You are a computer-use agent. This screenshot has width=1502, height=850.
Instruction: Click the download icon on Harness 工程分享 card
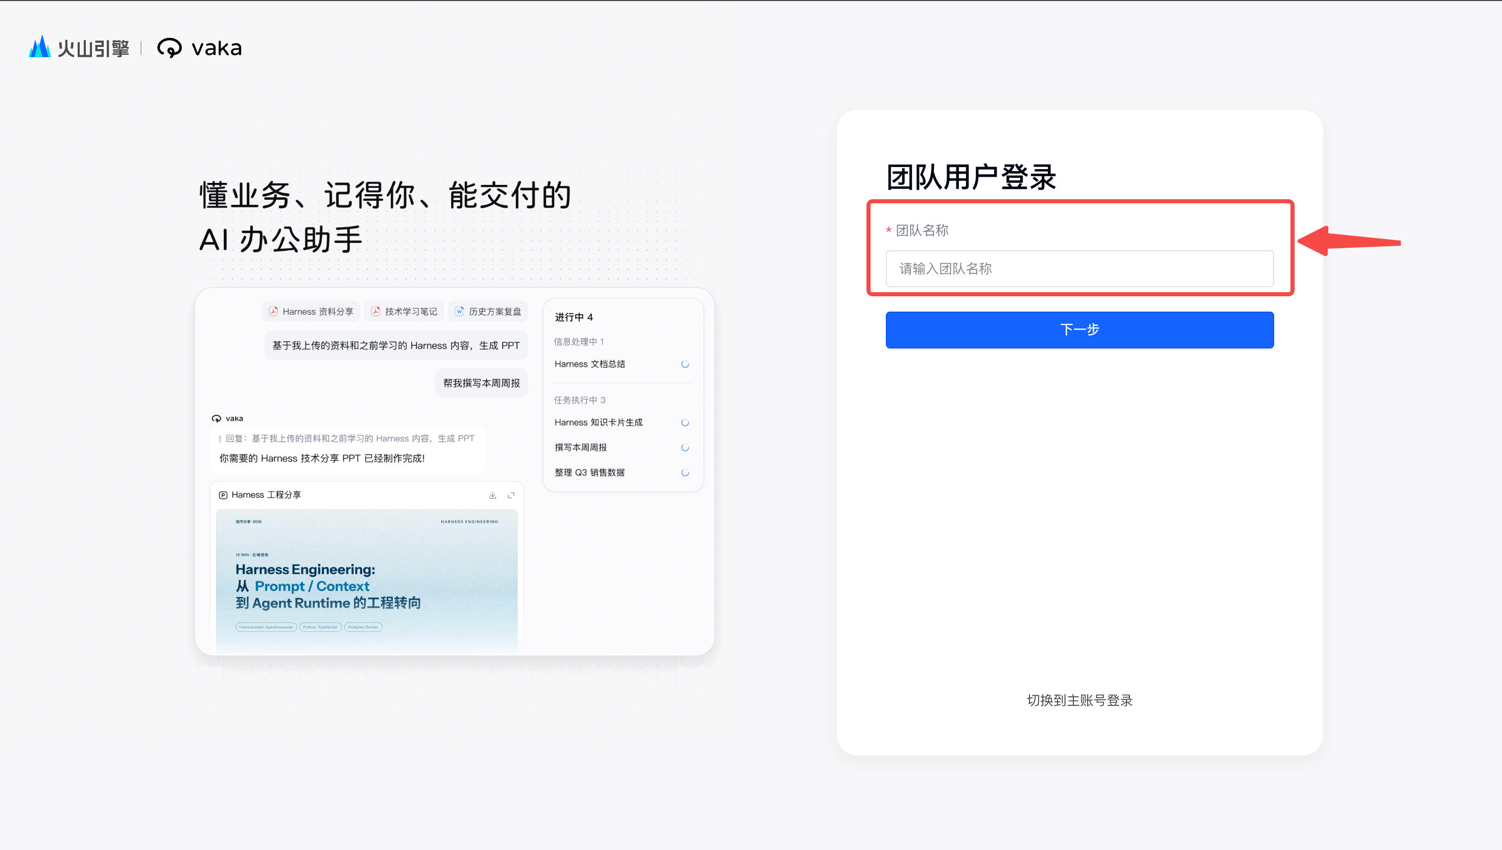pos(492,495)
